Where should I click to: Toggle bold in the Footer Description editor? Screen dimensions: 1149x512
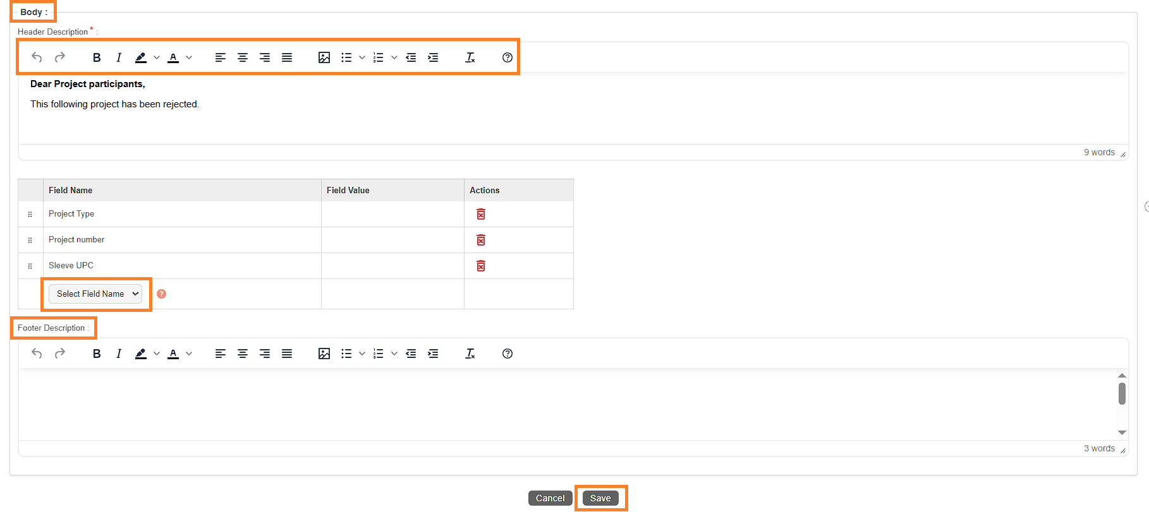(97, 354)
